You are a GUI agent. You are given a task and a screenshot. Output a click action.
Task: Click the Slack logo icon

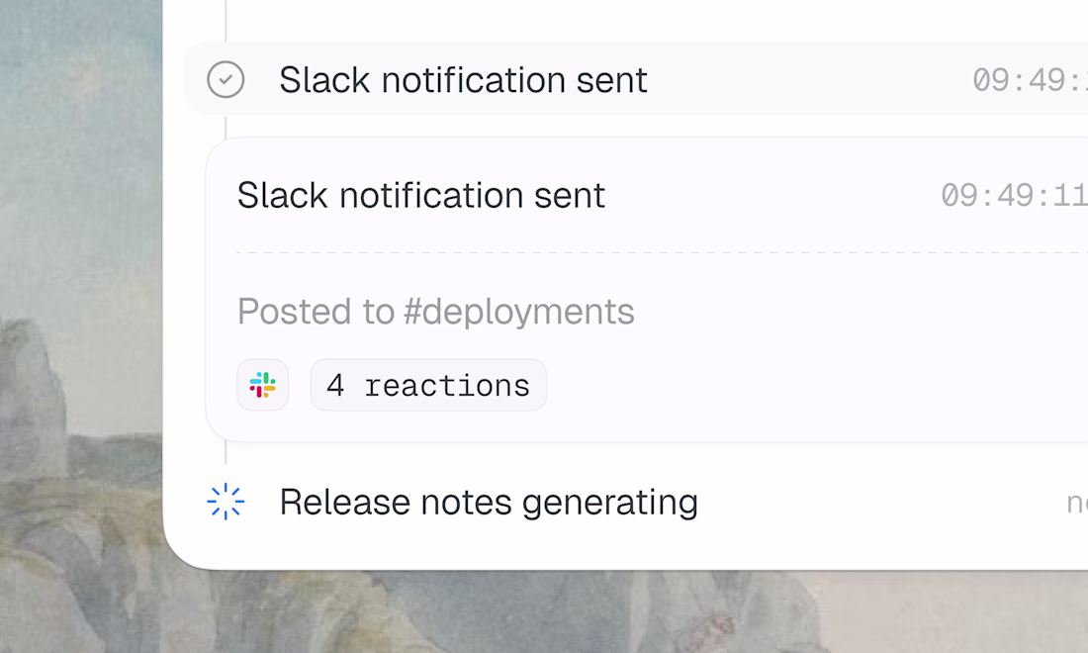pyautogui.click(x=263, y=385)
